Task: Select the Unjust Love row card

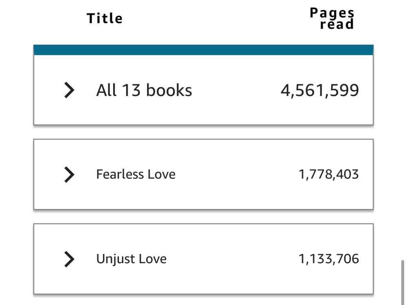Action: click(203, 259)
